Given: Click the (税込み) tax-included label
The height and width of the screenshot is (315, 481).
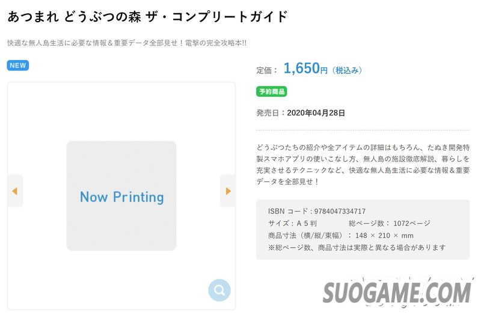Looking at the screenshot, I should pyautogui.click(x=347, y=70).
